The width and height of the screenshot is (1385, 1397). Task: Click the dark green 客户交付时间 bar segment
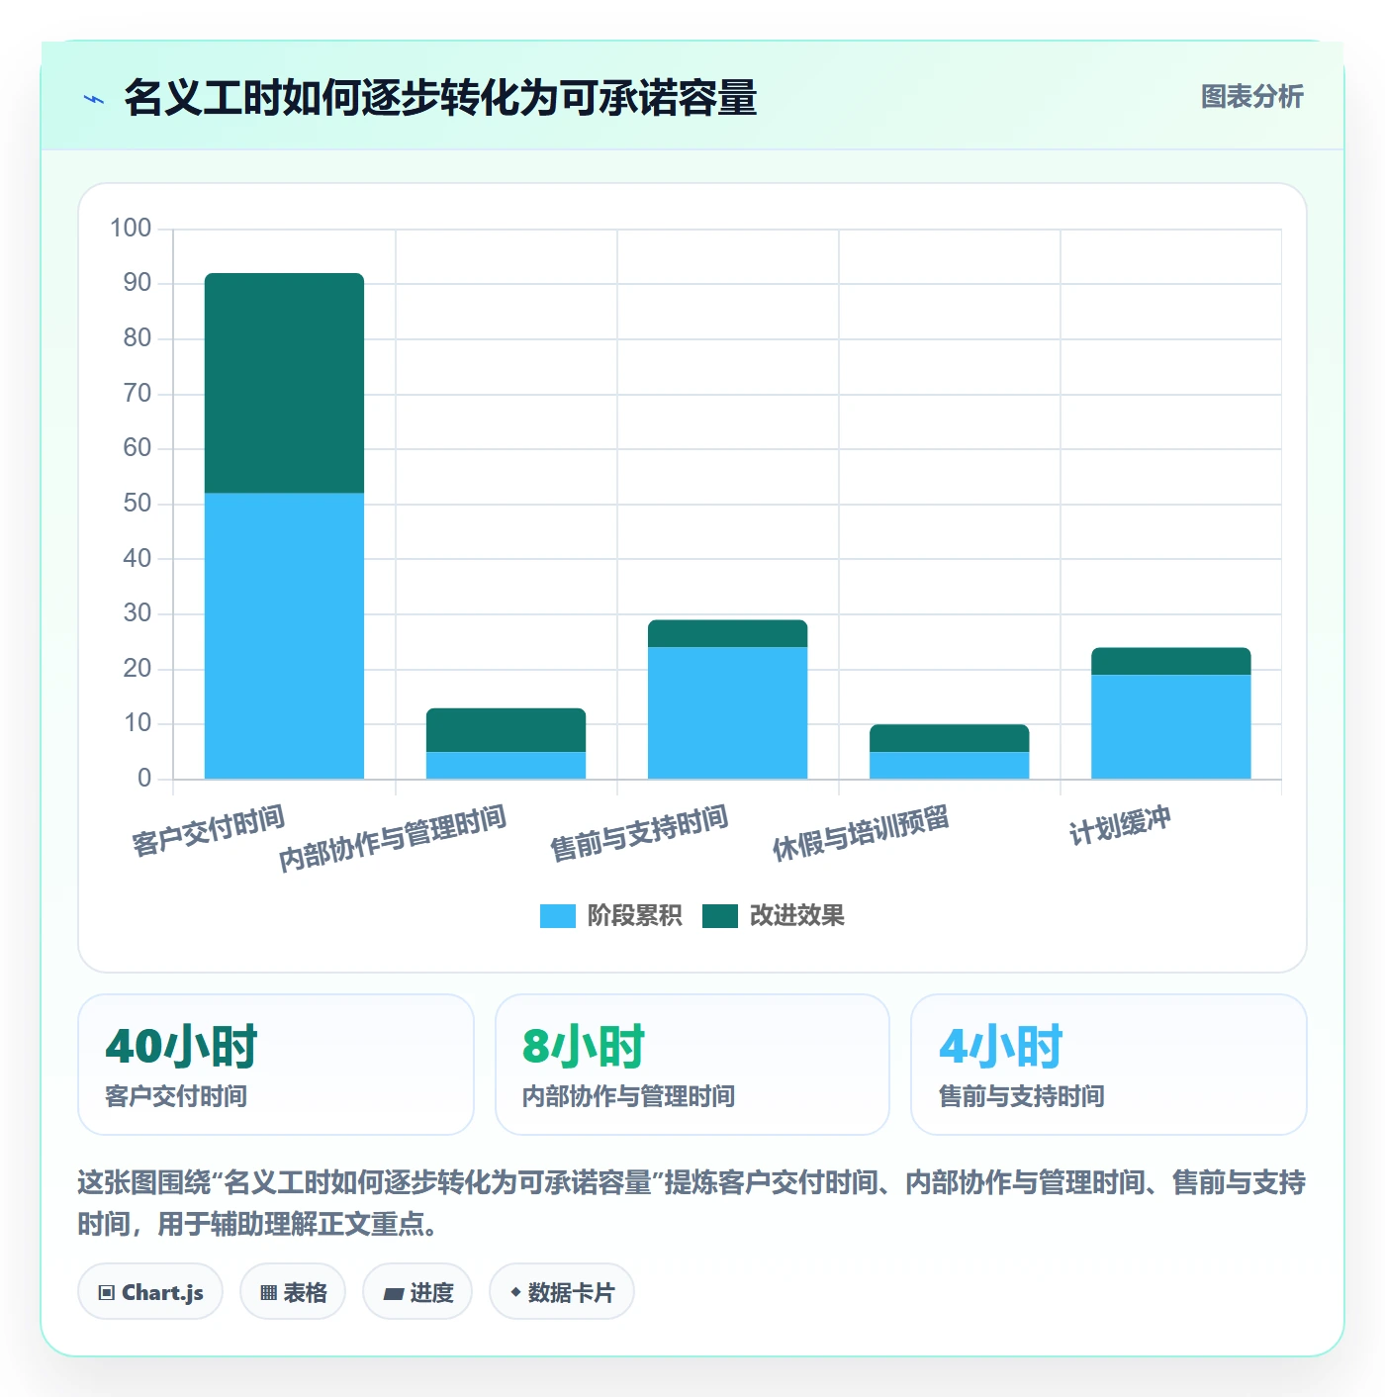(284, 383)
